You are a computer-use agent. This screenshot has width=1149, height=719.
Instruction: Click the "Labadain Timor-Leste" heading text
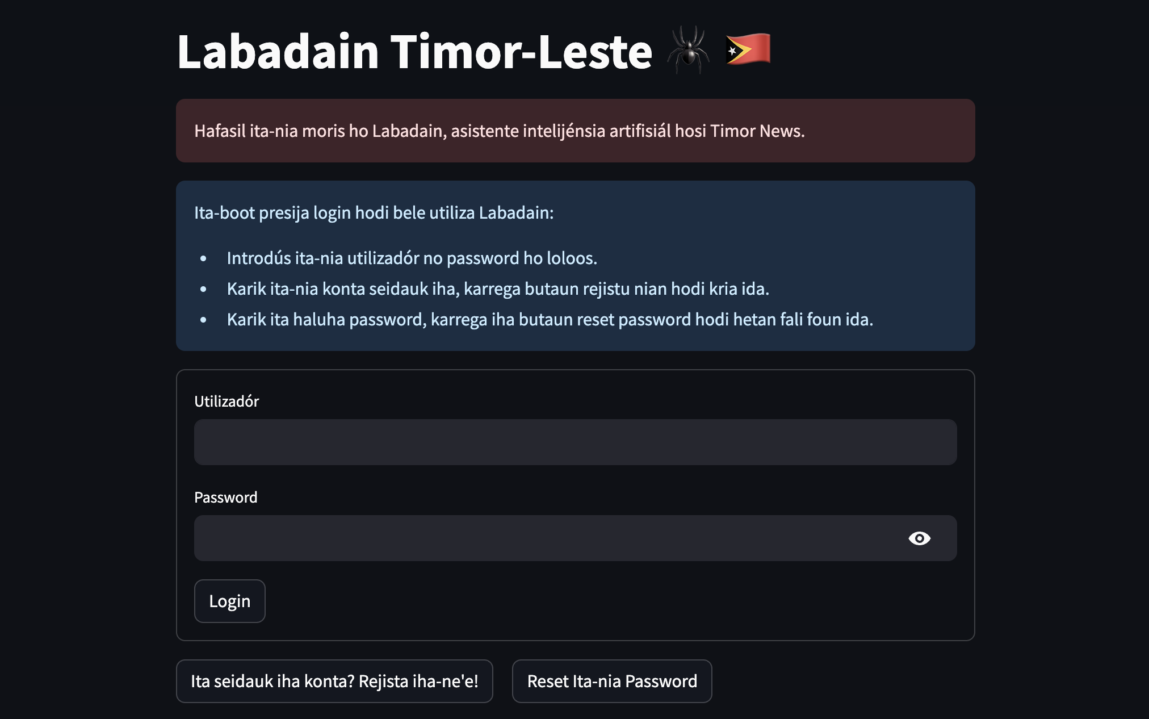[x=414, y=52]
